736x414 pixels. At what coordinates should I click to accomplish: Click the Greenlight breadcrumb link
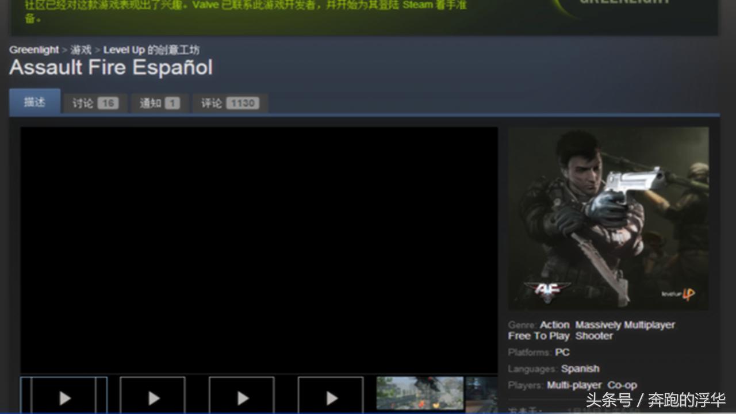(x=34, y=49)
